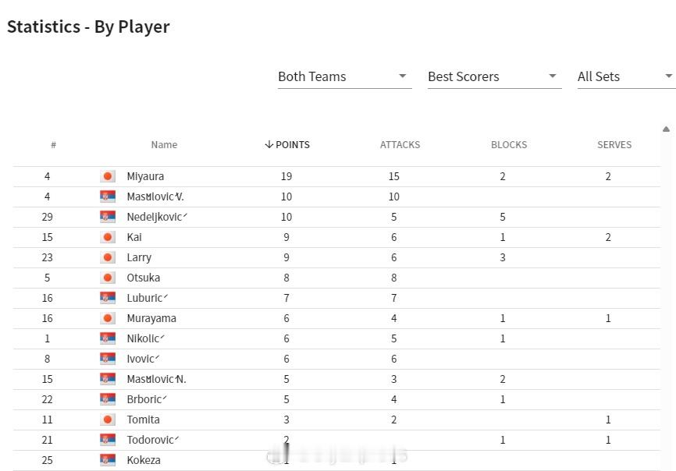Click Japan flag next to Otsuka

point(108,278)
